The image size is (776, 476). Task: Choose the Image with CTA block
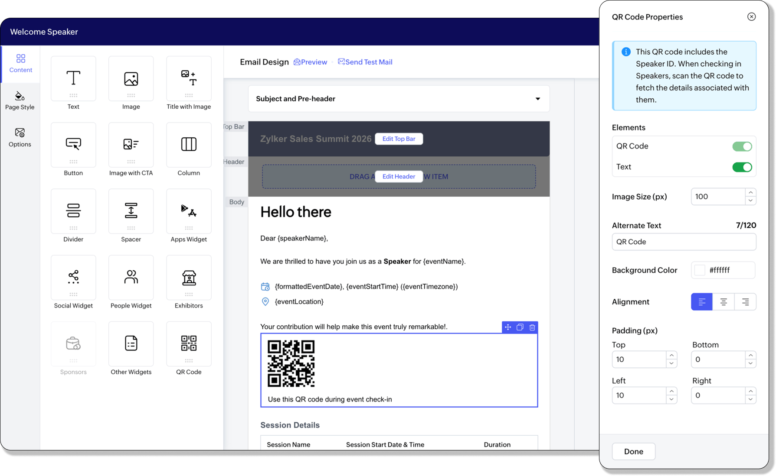(x=131, y=145)
